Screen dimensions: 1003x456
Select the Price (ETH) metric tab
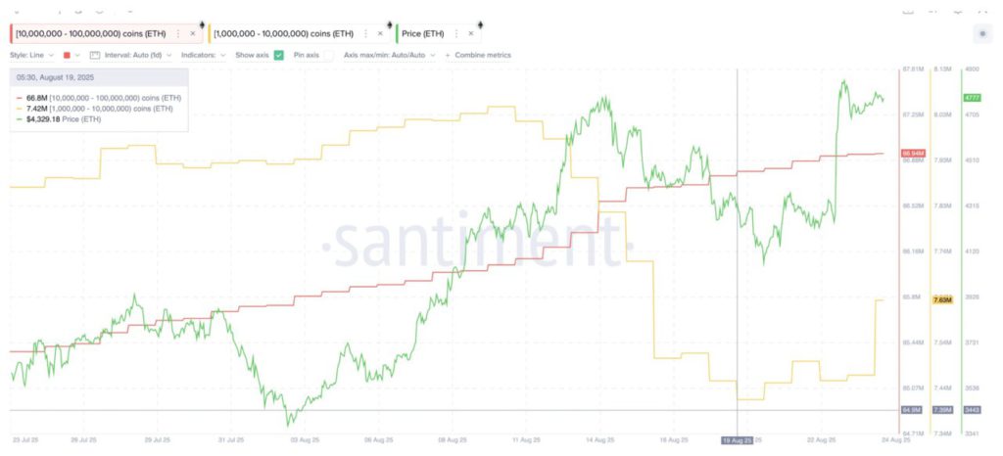[422, 33]
